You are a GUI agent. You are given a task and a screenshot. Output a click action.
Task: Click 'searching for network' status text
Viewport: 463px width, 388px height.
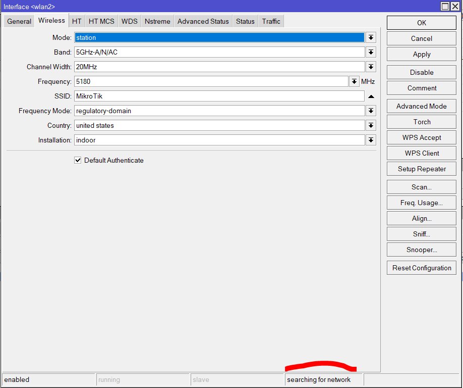pos(319,379)
